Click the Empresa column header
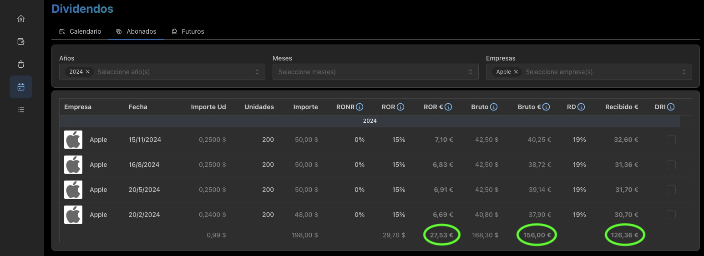The image size is (704, 256). pyautogui.click(x=78, y=107)
